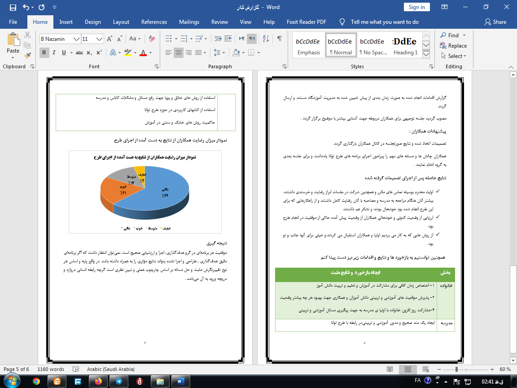Click the Format Painter brush icon
Image resolution: width=517 pixels, height=388 pixels.
point(27,56)
